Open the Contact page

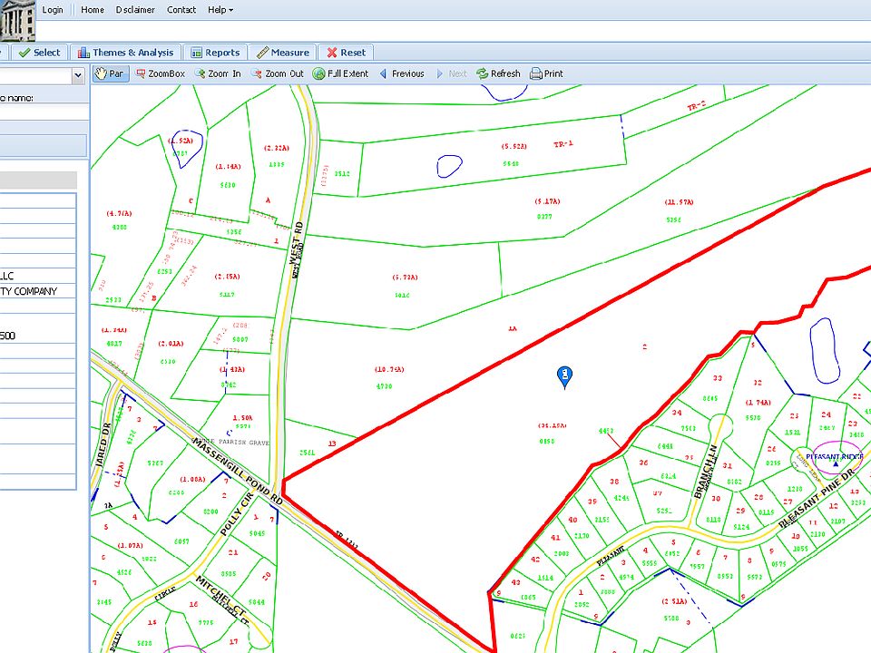tap(181, 10)
